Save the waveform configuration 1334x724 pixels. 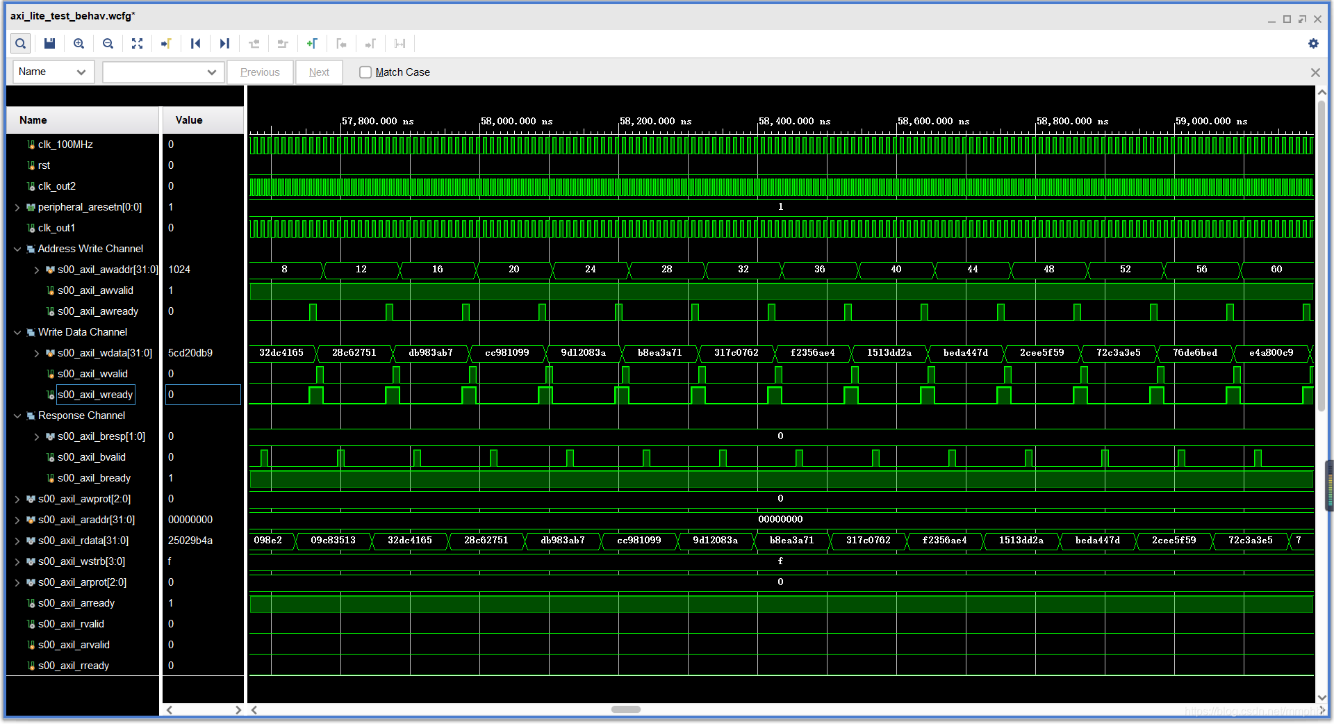click(49, 44)
